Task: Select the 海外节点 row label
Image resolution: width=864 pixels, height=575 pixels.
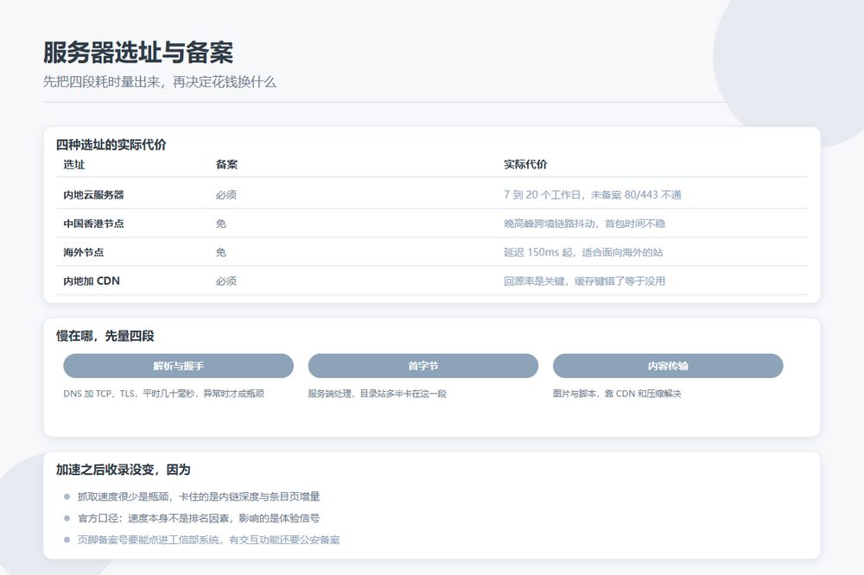Action: pos(83,252)
